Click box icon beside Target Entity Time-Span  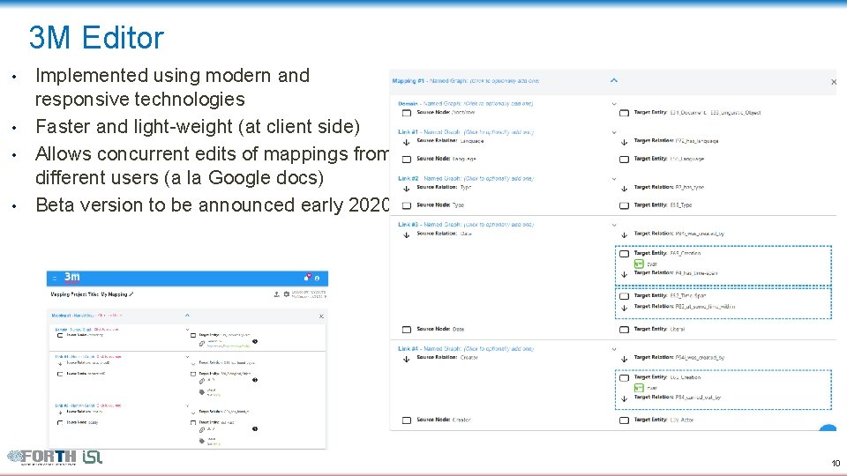624,296
